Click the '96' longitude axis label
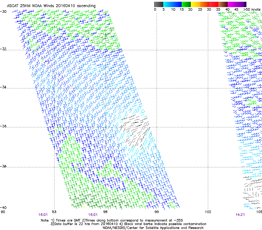The image size is (262, 230). (105, 212)
